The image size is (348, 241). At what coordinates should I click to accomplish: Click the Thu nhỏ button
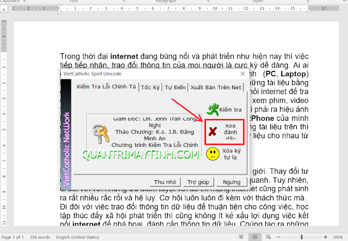(165, 182)
